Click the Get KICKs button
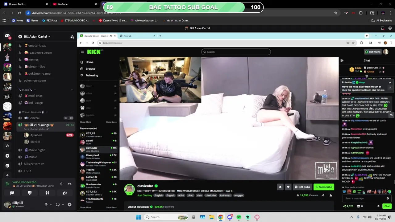The height and width of the screenshot is (222, 395). coord(373,52)
